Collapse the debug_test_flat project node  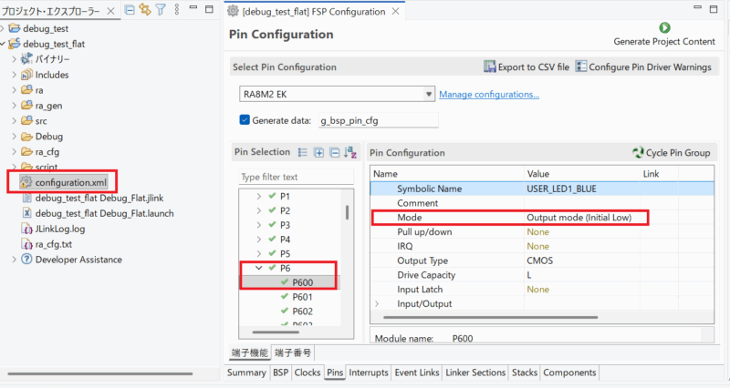pyautogui.click(x=3, y=44)
